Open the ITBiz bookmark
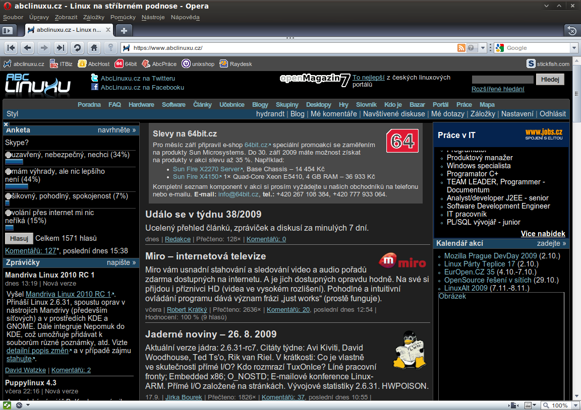This screenshot has width=581, height=410. pyautogui.click(x=61, y=64)
